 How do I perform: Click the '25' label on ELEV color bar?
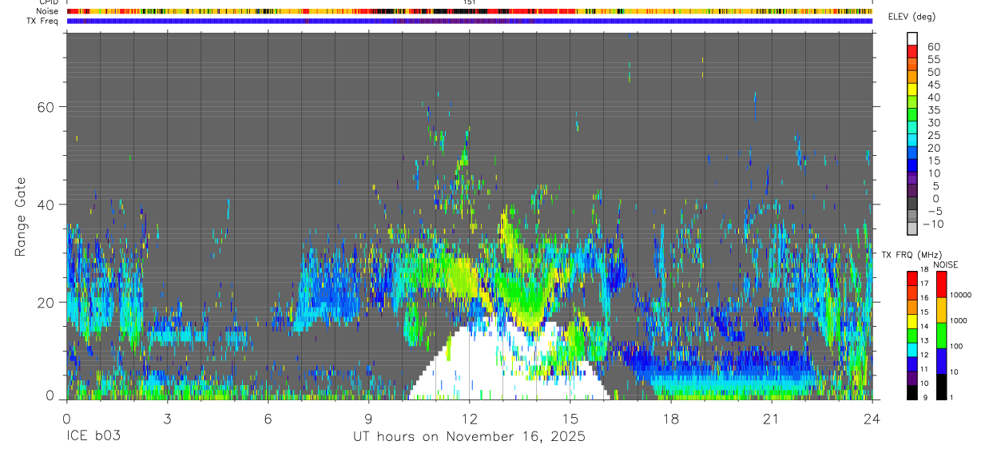(933, 135)
